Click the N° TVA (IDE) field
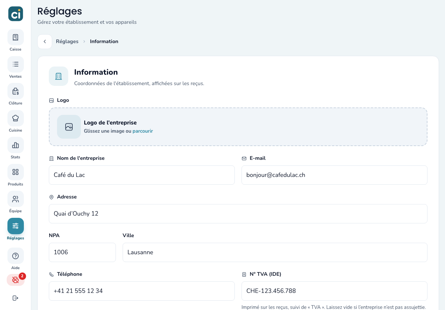Viewport: 445px width, 310px height. [334, 291]
